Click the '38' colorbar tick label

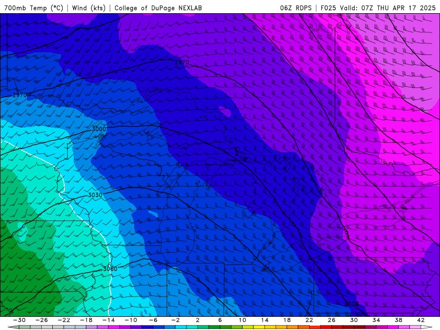[x=398, y=320]
